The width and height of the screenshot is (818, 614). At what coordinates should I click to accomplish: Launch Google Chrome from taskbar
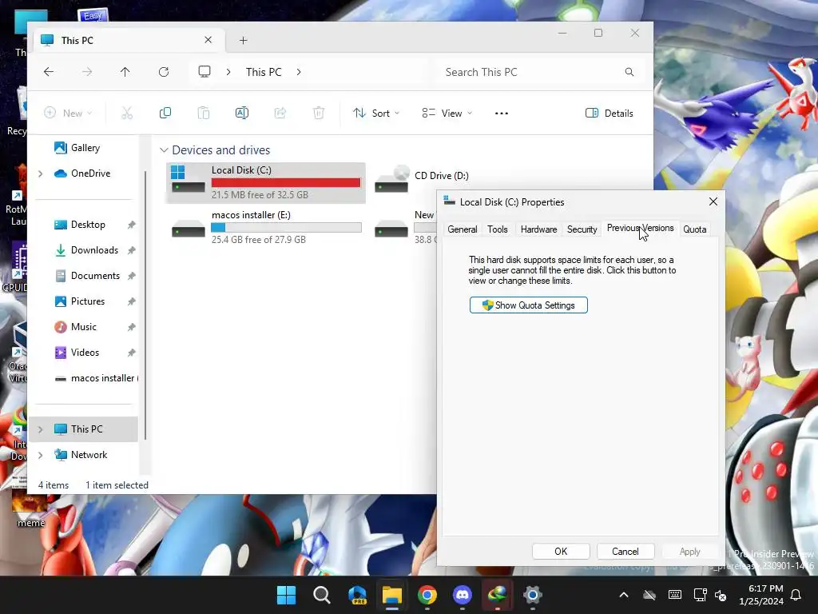point(427,595)
